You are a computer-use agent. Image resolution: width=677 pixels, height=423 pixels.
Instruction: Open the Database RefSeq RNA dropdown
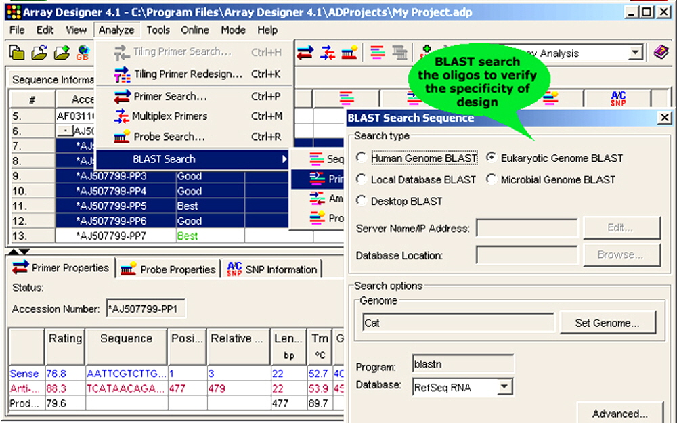(504, 386)
